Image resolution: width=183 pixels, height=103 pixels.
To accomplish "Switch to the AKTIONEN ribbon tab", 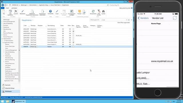I will [14, 8].
